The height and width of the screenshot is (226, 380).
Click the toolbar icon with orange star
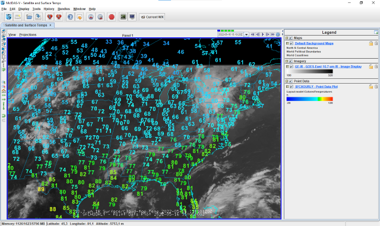(x=80, y=17)
